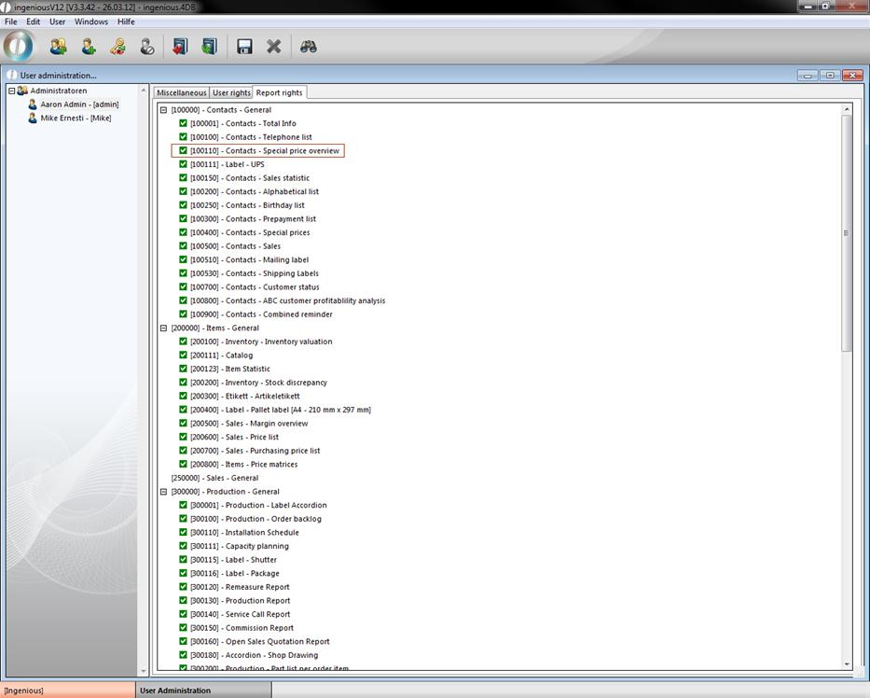Click the gray X delete icon

pos(274,47)
